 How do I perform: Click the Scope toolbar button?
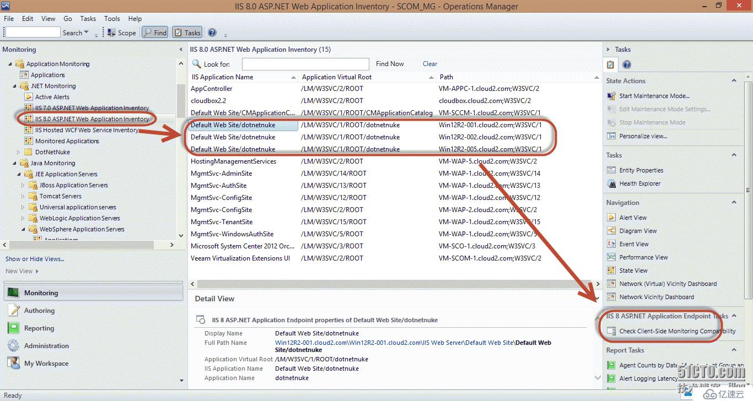point(122,32)
